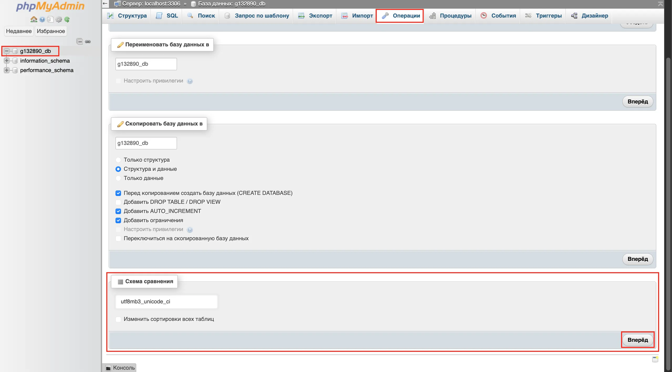672x372 pixels.
Task: Switch to the Экспорт tab
Action: 315,16
